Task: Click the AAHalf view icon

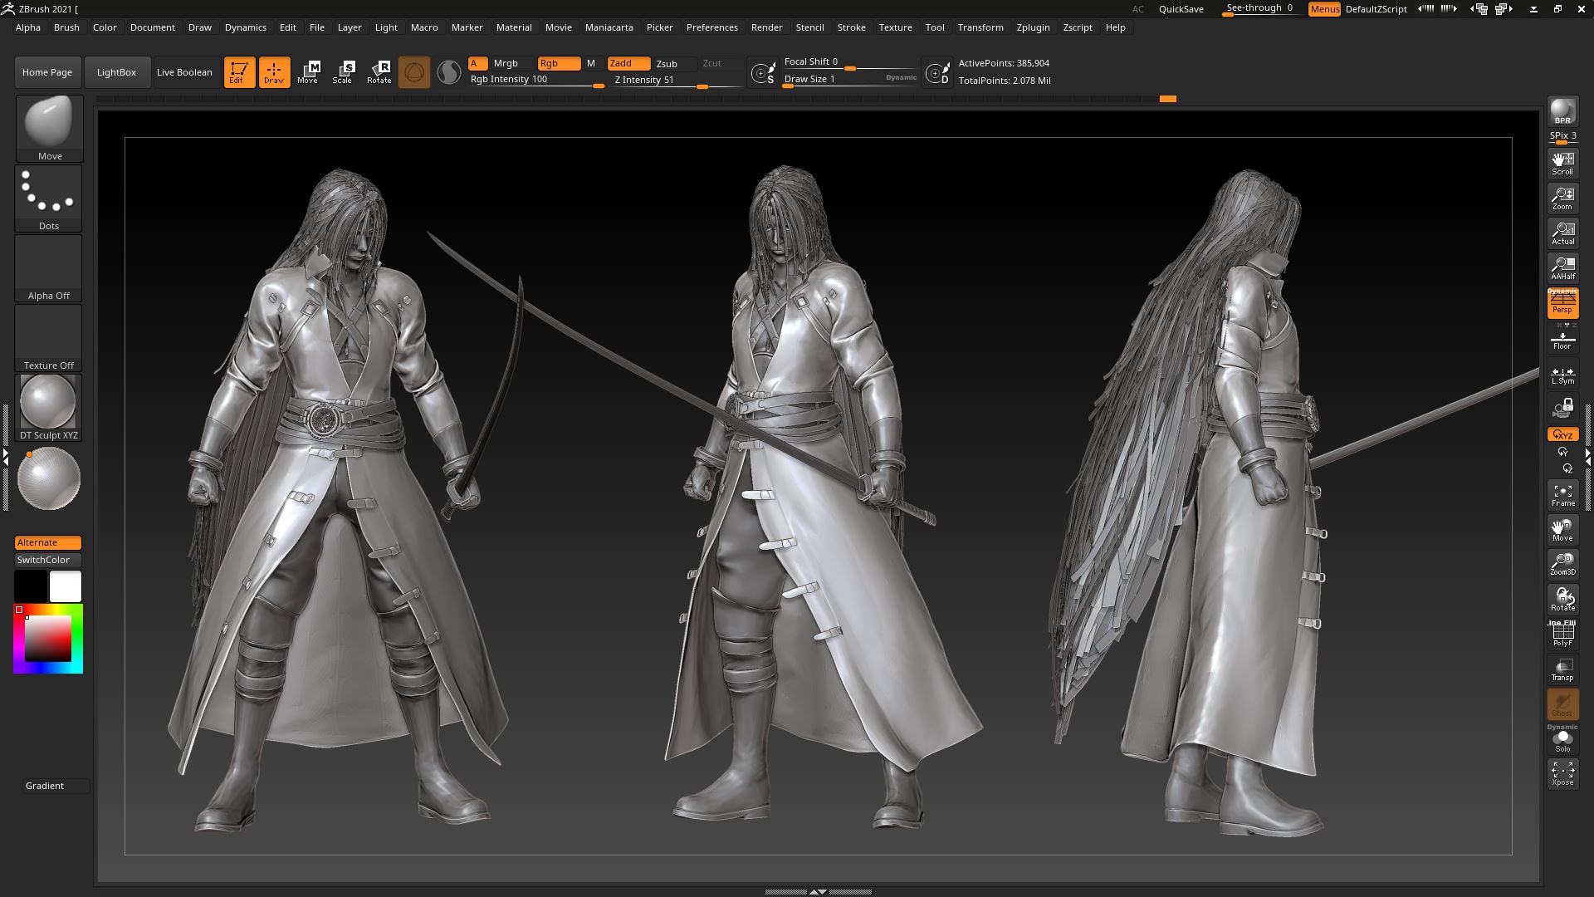Action: 1562,267
